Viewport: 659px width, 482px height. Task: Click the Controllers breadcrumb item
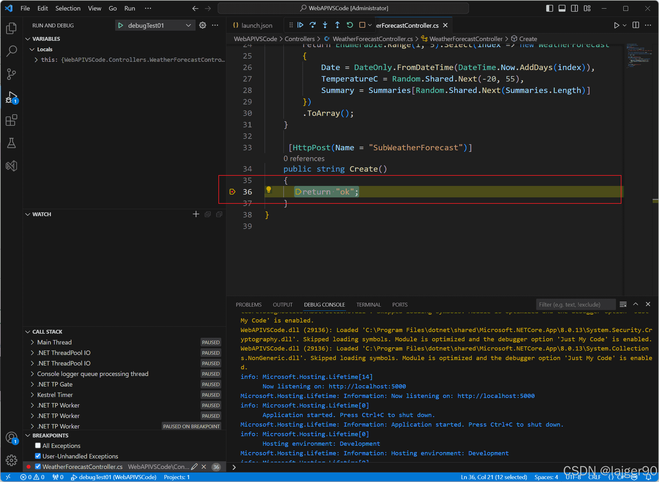tap(299, 39)
